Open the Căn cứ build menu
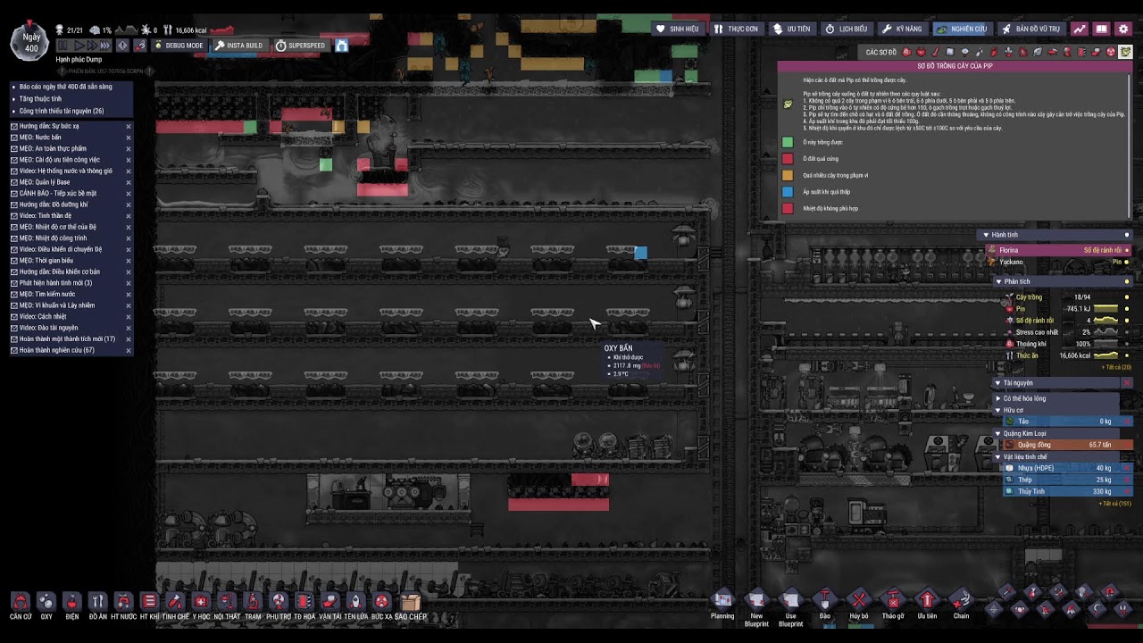The width and height of the screenshot is (1143, 643). coord(21,603)
